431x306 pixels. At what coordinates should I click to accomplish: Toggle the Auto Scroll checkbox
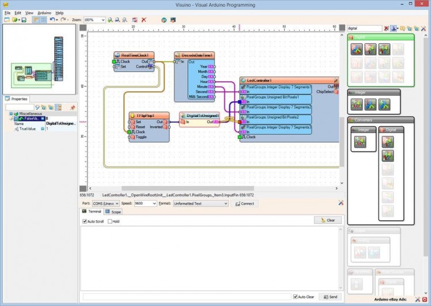[x=85, y=221]
